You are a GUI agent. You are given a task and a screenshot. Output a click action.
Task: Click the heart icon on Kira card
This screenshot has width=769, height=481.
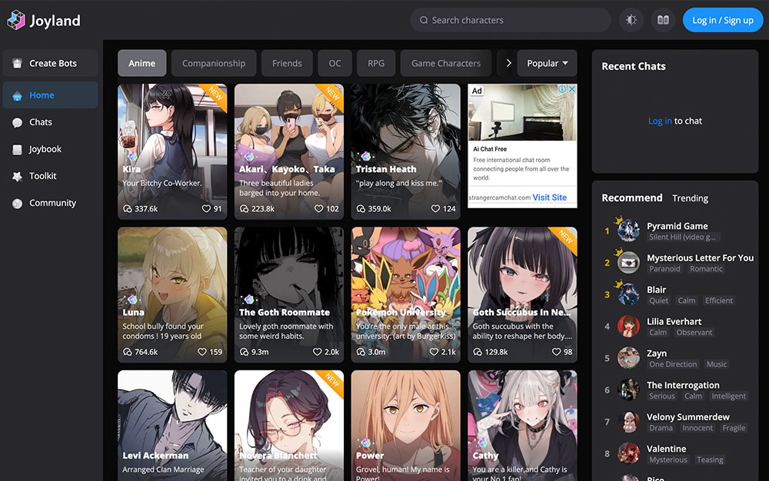point(206,209)
